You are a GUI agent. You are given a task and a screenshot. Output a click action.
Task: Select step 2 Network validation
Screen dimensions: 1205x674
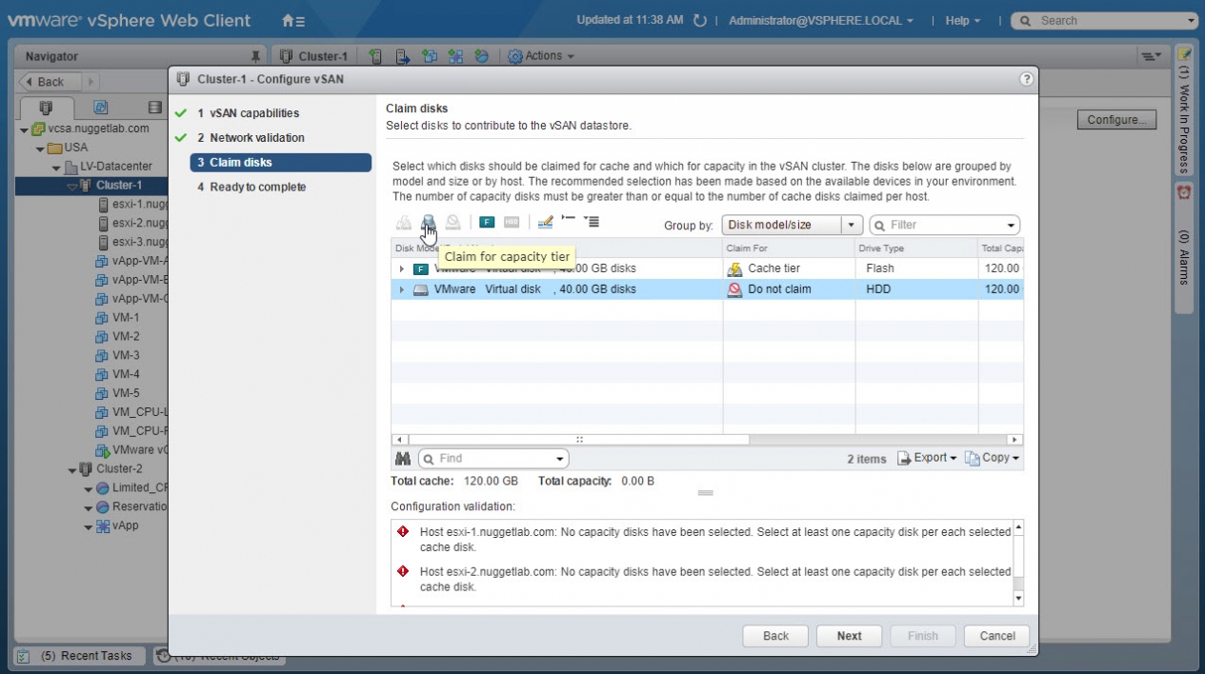256,138
